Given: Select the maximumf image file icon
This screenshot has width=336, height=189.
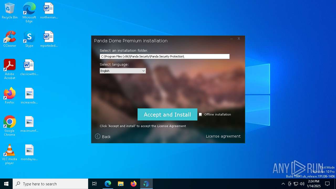Looking at the screenshot, I should tap(29, 124).
